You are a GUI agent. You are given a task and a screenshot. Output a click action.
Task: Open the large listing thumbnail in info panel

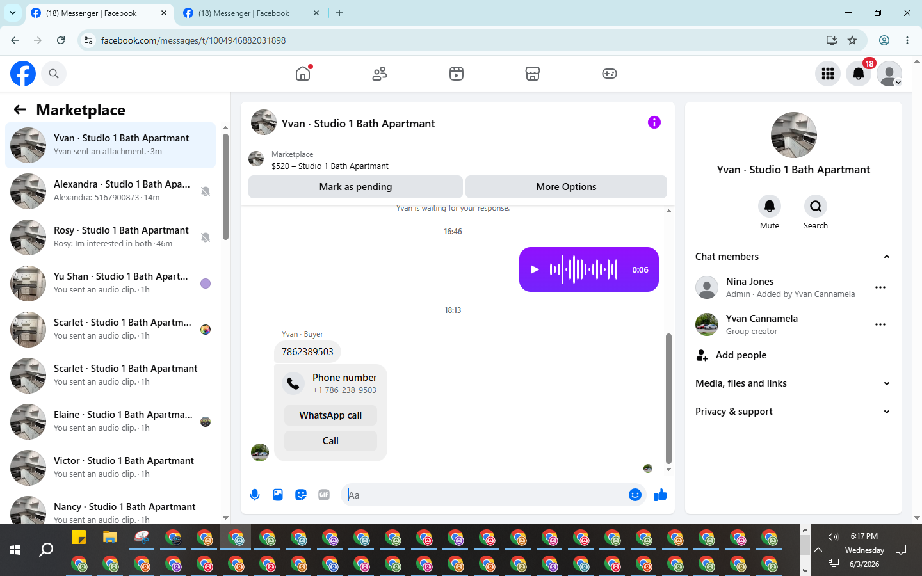(x=794, y=135)
